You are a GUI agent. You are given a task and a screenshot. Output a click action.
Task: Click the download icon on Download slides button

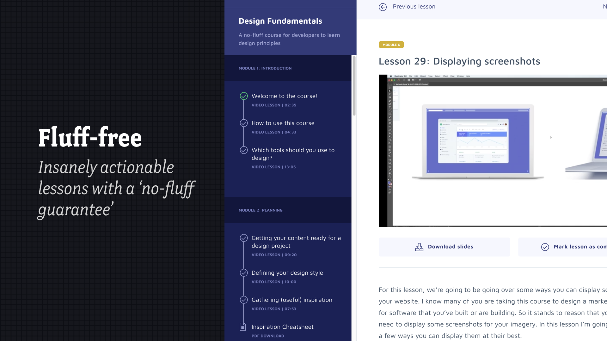coord(419,247)
